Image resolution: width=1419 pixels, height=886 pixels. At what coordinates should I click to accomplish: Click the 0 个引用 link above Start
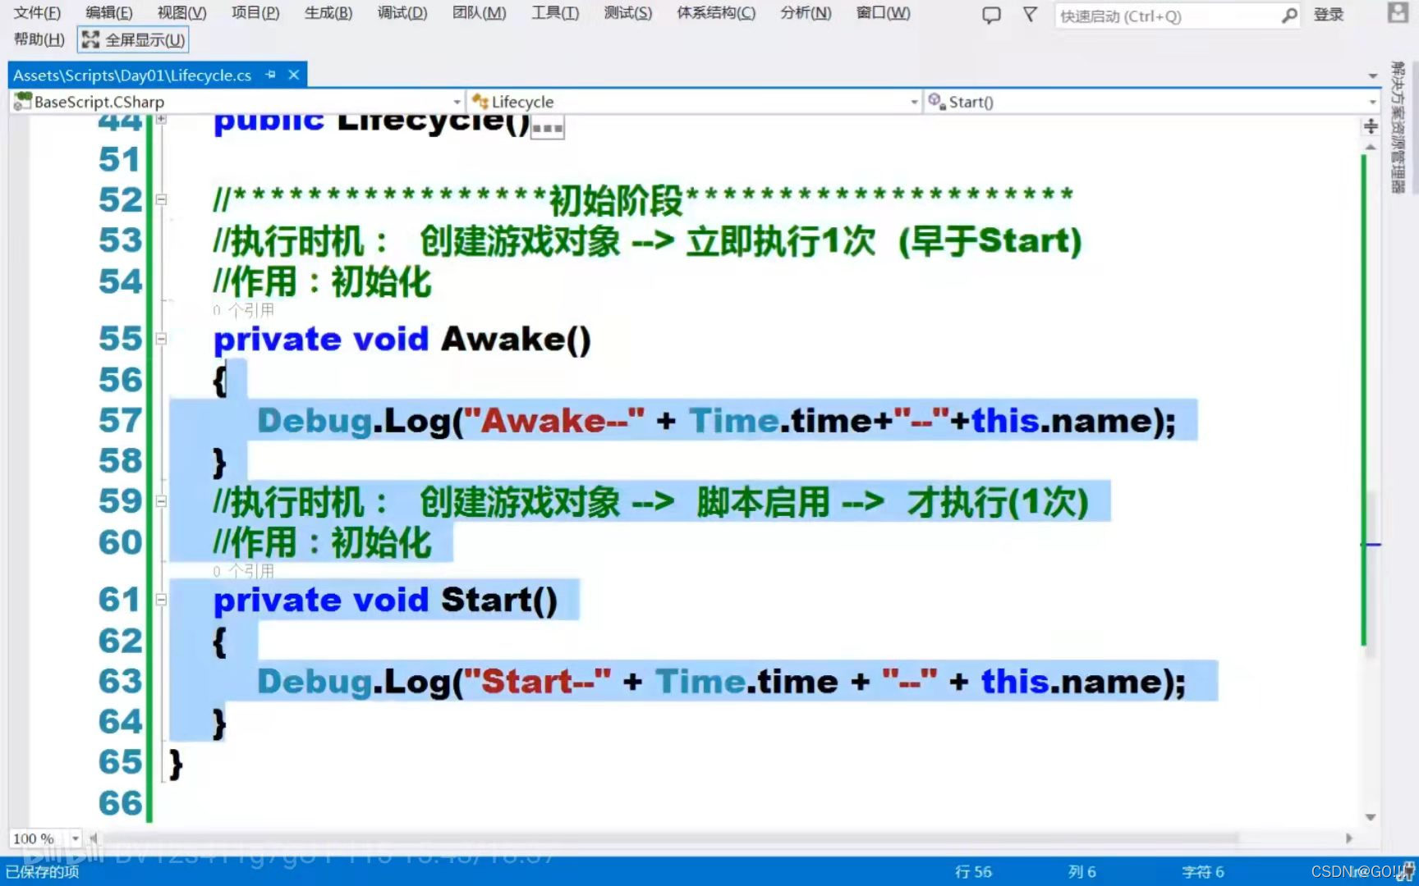pyautogui.click(x=244, y=570)
